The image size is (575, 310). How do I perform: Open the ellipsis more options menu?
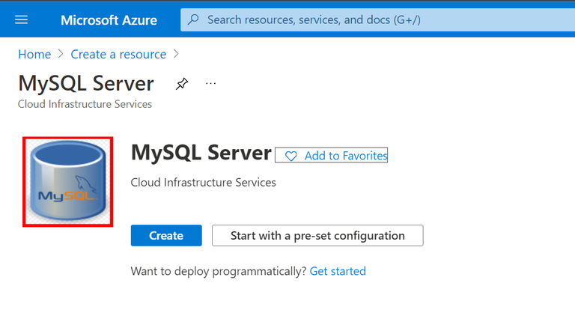[211, 83]
